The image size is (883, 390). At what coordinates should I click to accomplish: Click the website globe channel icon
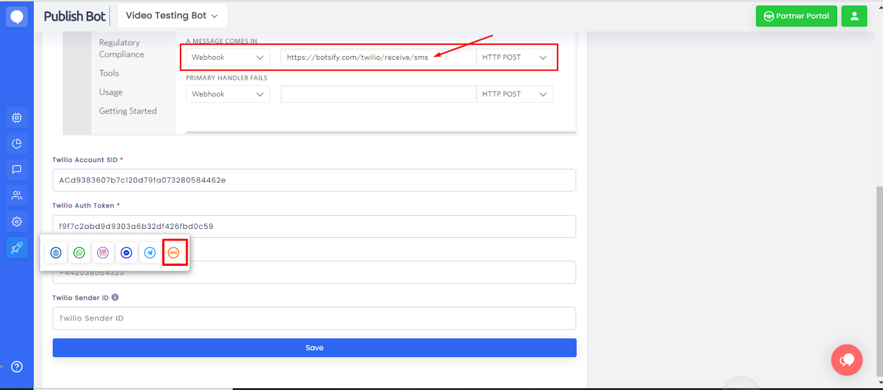click(x=56, y=253)
